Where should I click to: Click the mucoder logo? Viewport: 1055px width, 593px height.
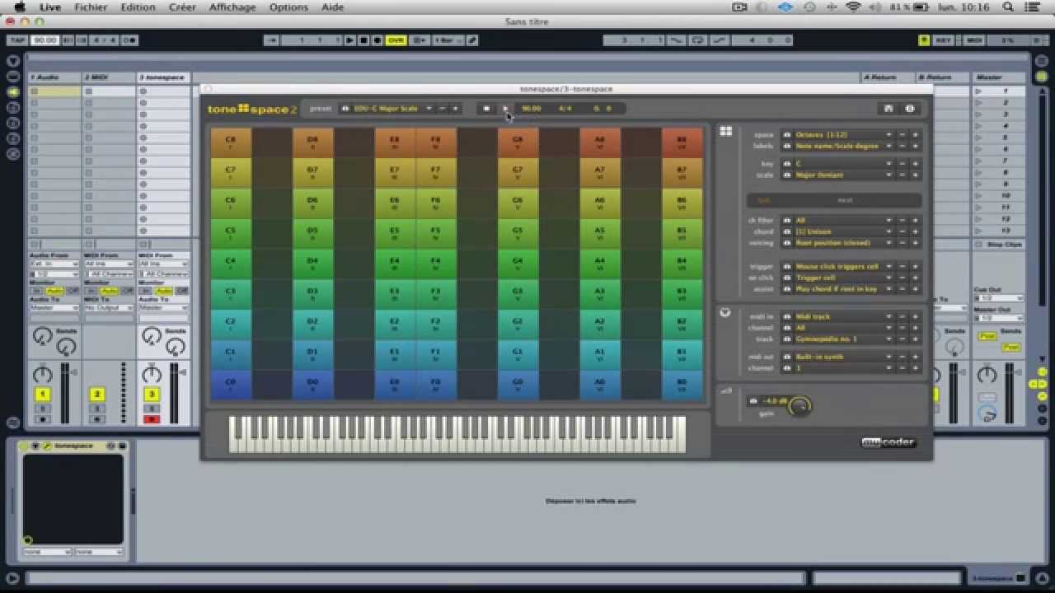coord(888,442)
